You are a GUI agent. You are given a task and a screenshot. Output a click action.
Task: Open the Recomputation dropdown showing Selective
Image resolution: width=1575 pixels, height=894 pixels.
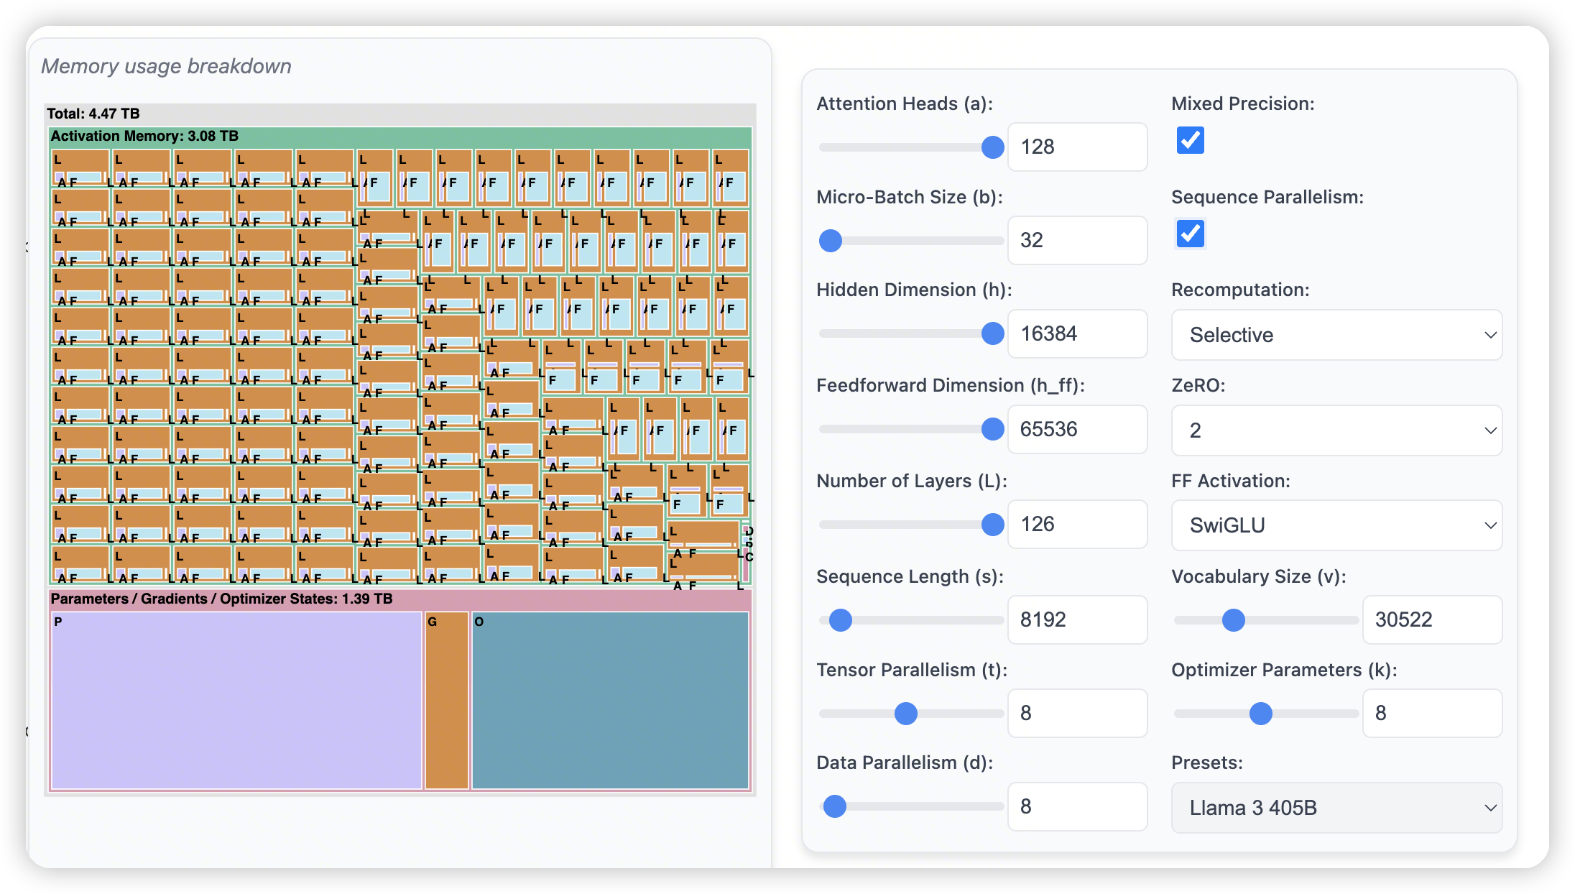[1336, 335]
